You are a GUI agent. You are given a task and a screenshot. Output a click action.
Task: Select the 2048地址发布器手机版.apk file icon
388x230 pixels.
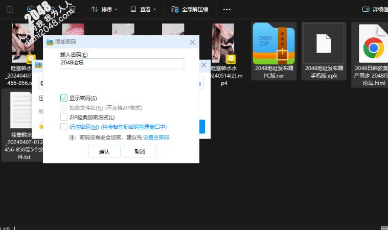point(324,44)
